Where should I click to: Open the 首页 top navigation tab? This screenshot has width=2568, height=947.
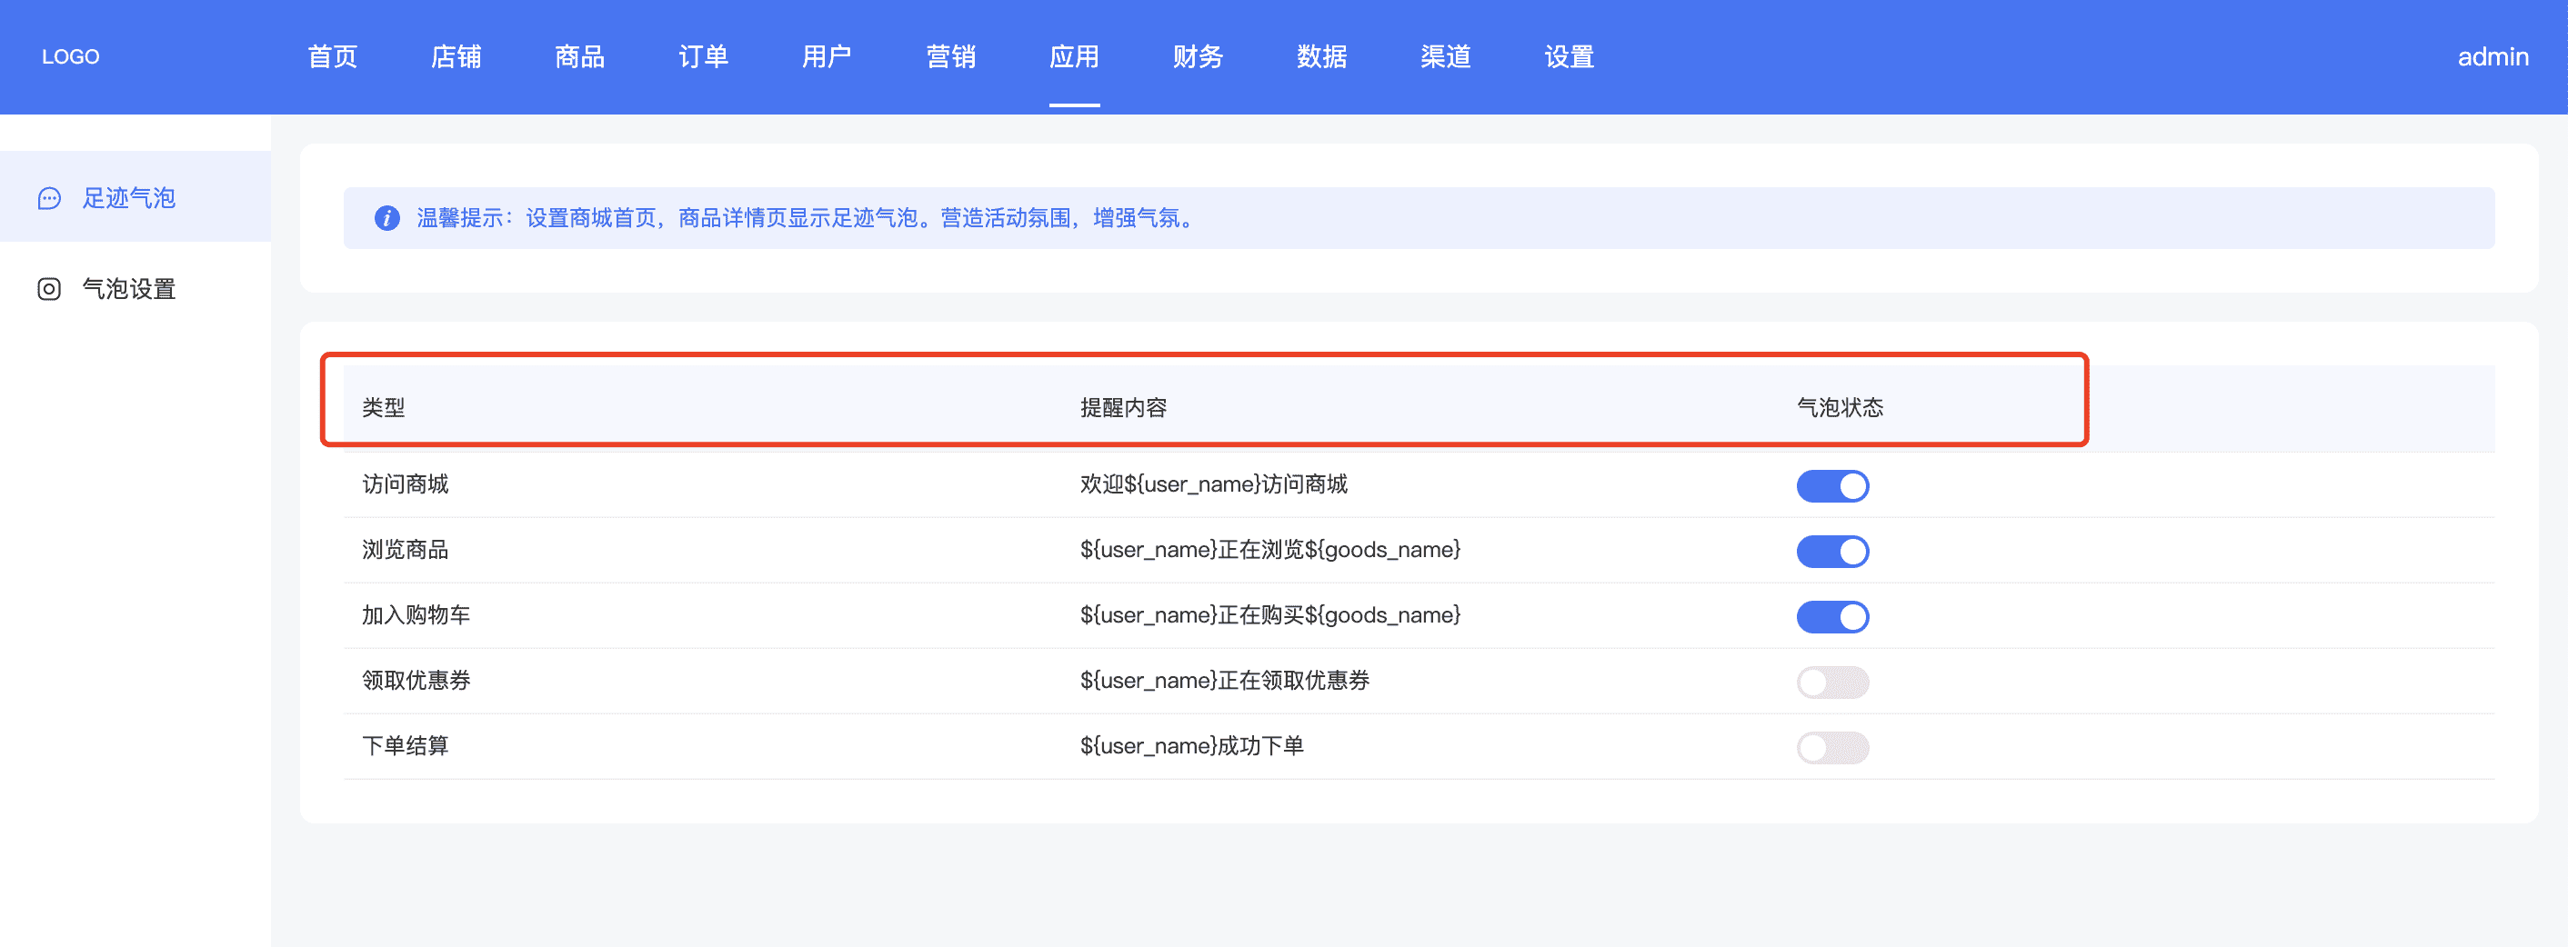tap(332, 57)
